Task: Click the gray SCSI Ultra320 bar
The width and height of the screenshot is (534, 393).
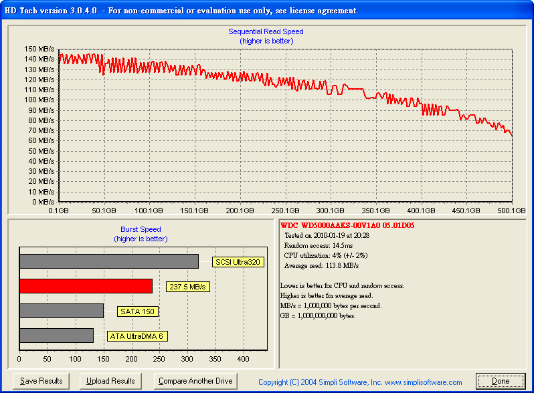Action: [x=109, y=261]
